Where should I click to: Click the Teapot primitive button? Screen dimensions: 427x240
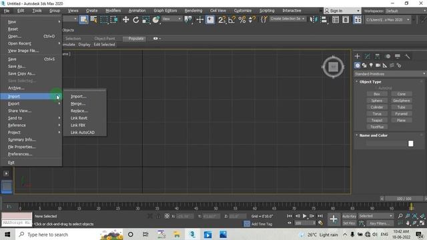(x=377, y=120)
